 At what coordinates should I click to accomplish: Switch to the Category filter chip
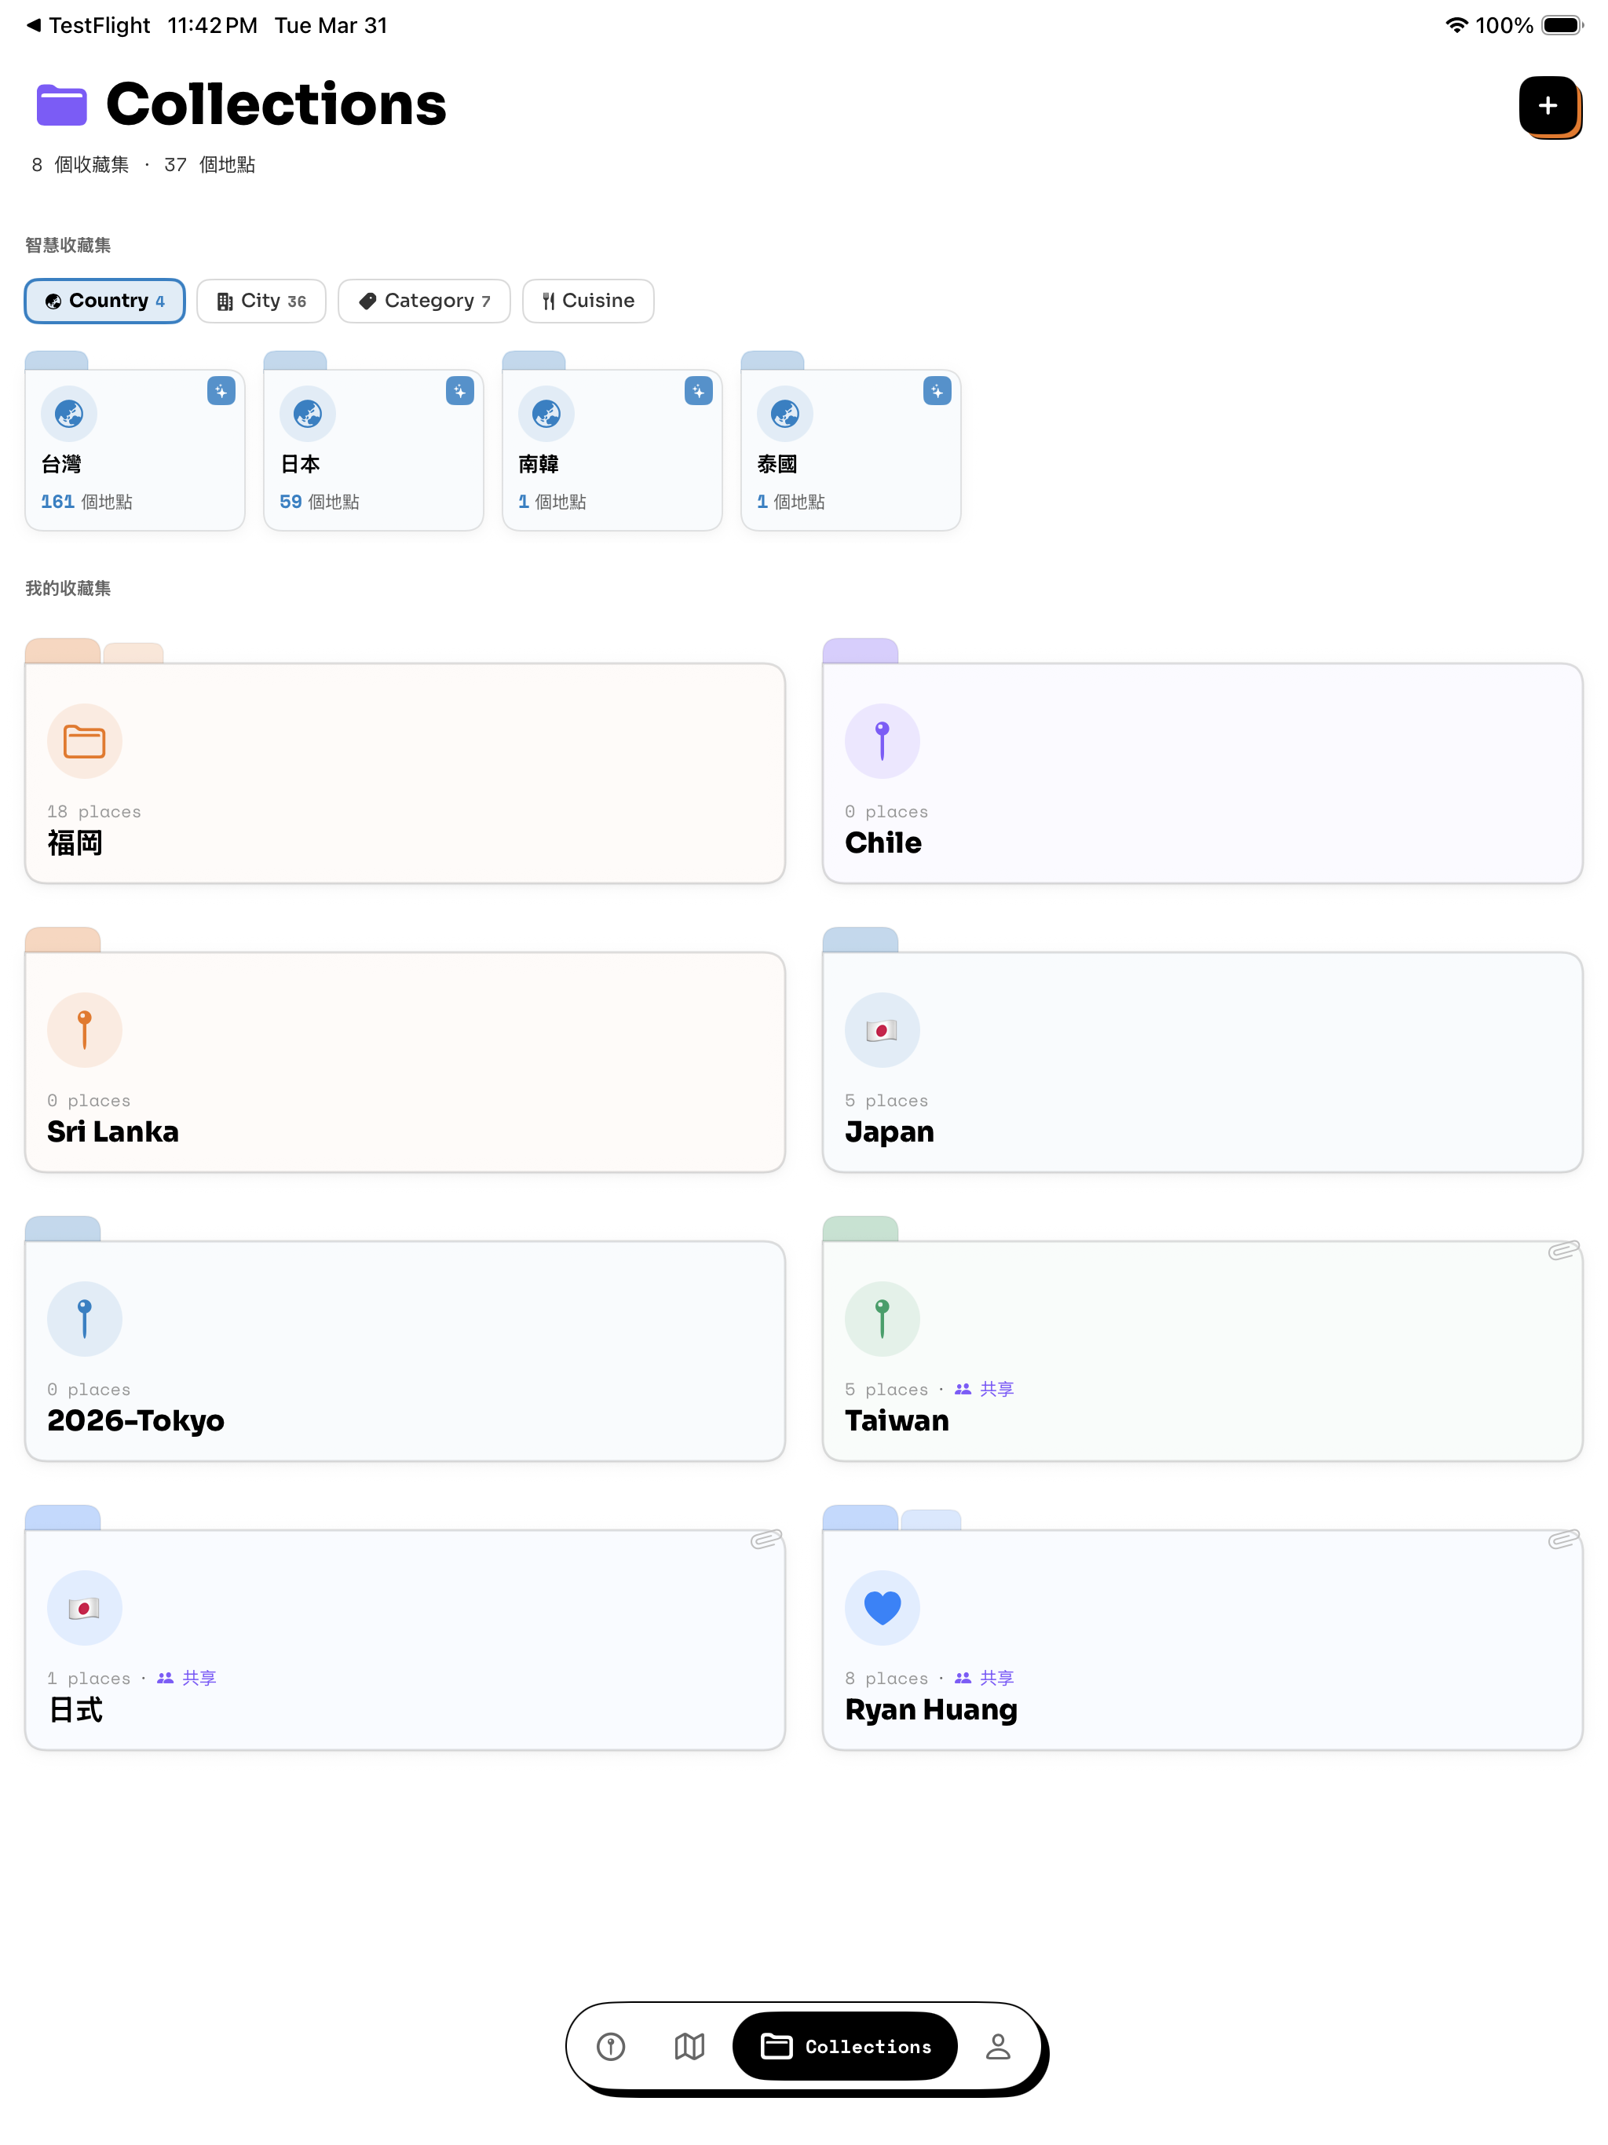424,301
